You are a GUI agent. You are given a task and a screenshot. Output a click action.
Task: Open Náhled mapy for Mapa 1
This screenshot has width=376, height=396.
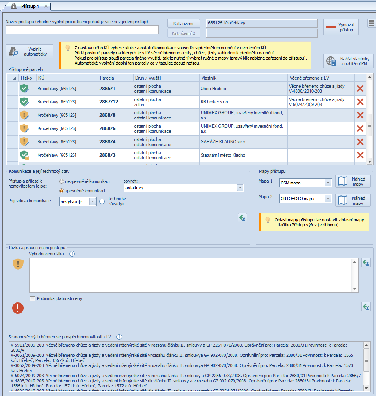coord(353,181)
